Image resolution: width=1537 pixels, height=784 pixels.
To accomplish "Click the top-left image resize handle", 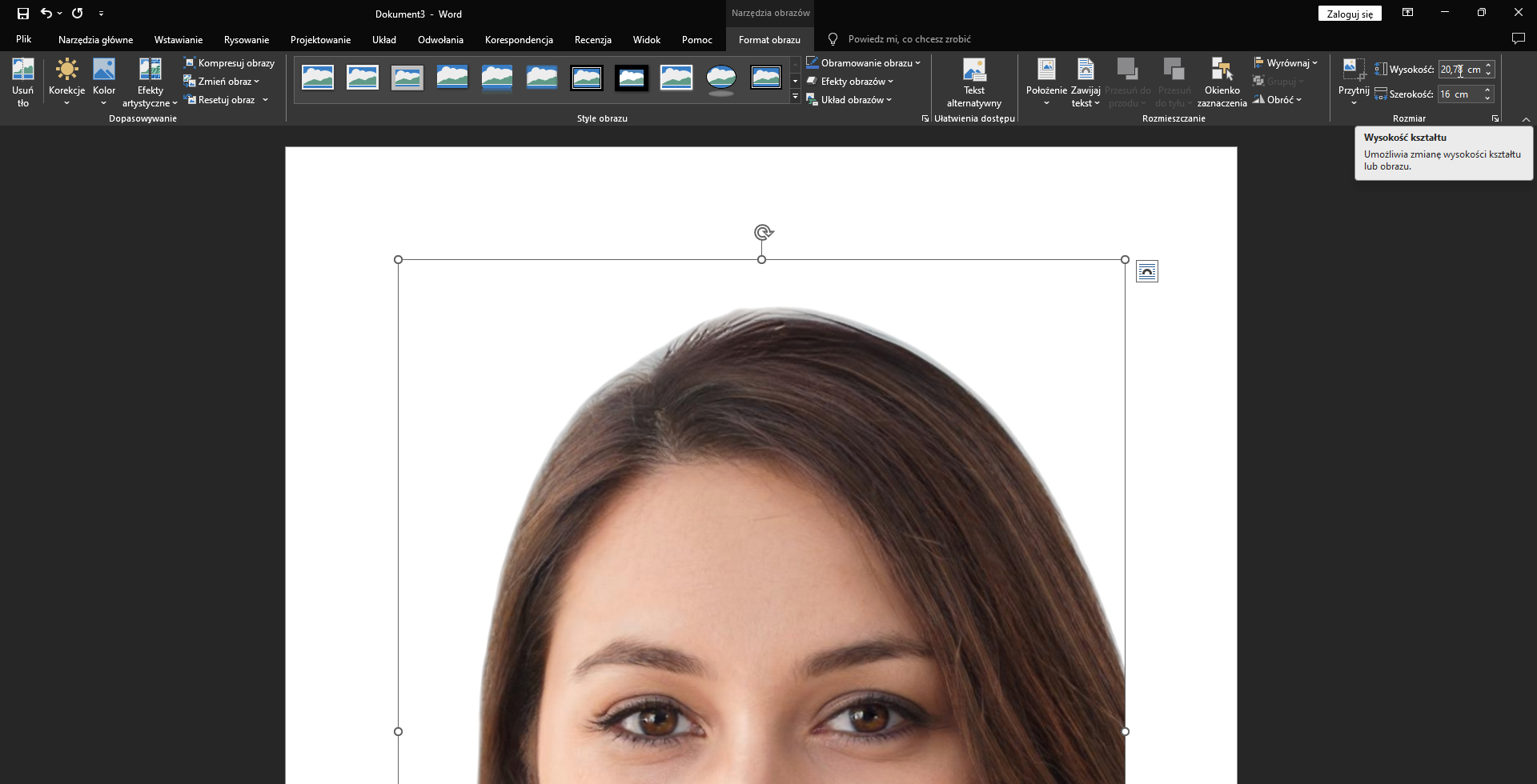I will (x=399, y=259).
